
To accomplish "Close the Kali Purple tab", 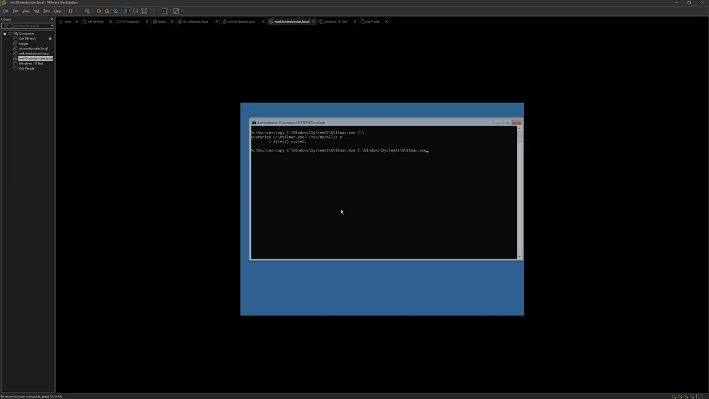I will tap(386, 22).
